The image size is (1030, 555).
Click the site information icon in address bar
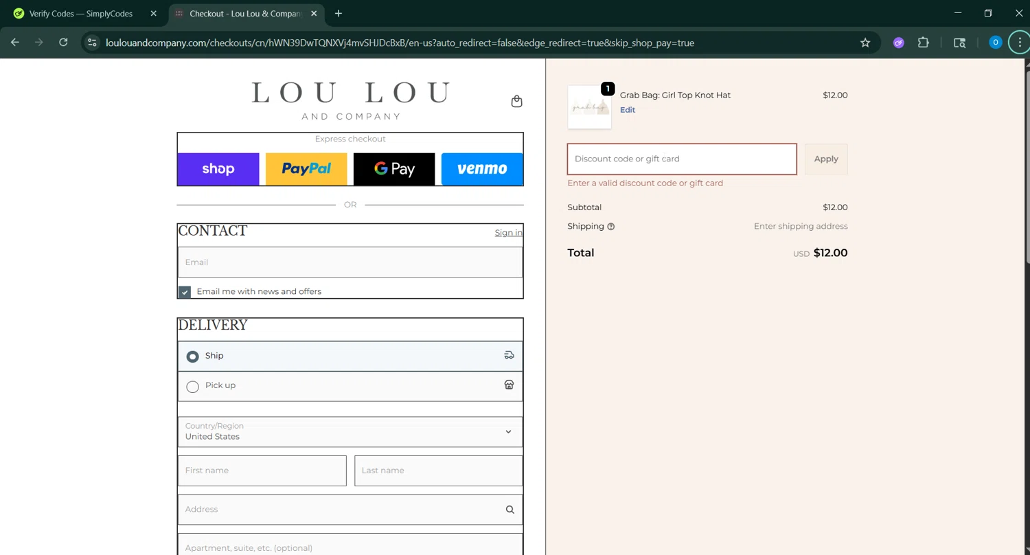pyautogui.click(x=92, y=43)
